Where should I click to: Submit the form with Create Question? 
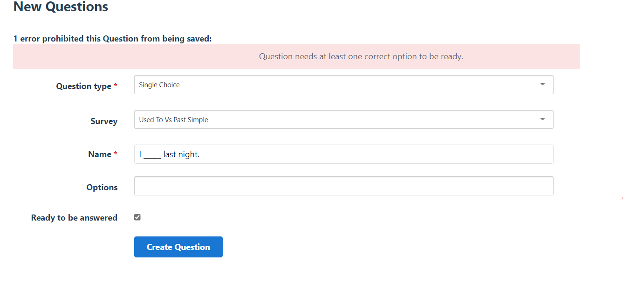178,247
